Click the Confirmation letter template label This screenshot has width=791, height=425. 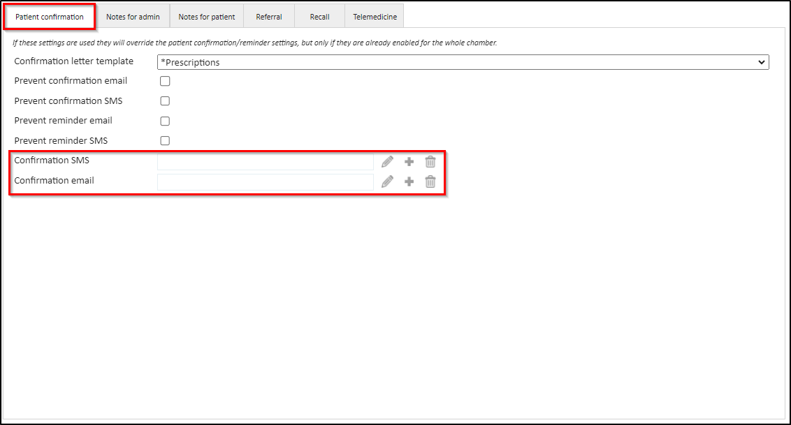73,61
